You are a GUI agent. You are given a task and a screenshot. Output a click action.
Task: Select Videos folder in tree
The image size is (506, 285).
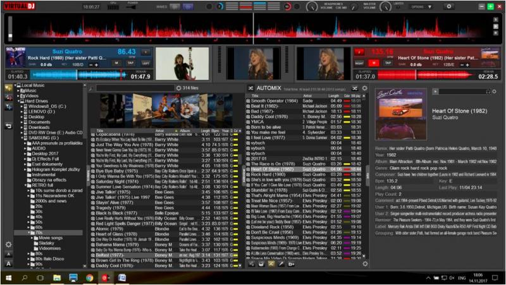point(31,96)
